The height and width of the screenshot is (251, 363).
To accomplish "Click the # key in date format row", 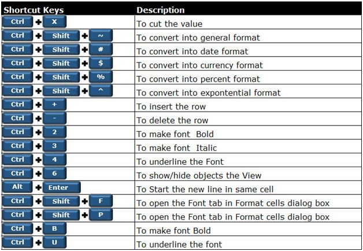I will click(x=101, y=49).
